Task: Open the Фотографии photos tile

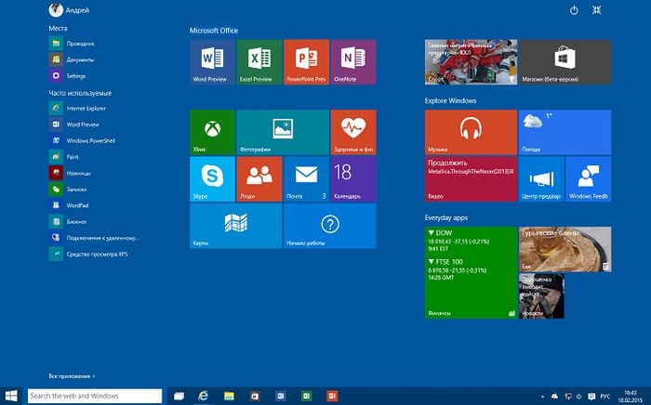Action: [283, 132]
